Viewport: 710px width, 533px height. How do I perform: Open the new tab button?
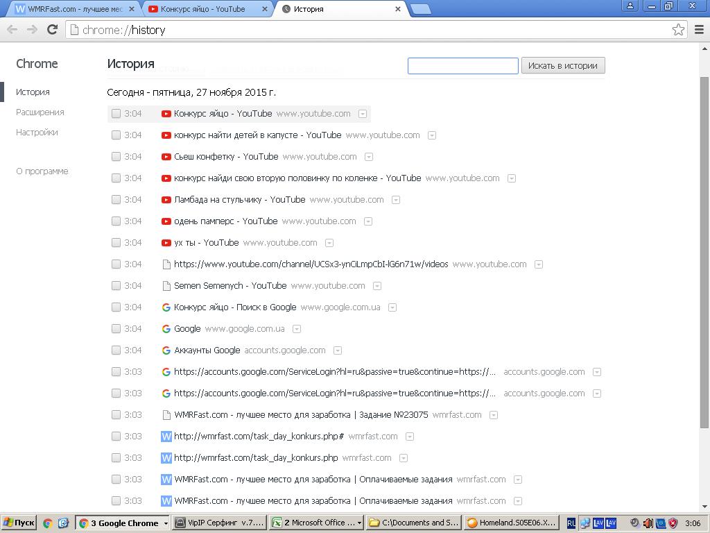click(421, 9)
